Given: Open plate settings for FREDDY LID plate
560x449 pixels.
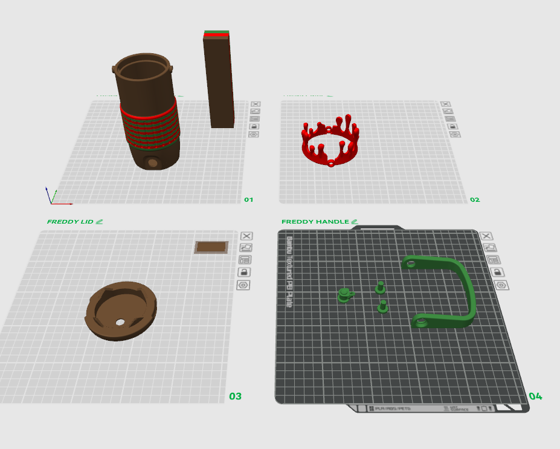Looking at the screenshot, I should [243, 285].
